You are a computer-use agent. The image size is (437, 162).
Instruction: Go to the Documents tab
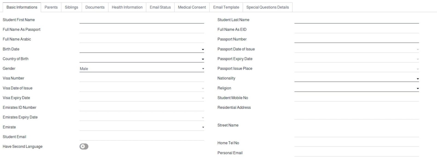click(95, 7)
